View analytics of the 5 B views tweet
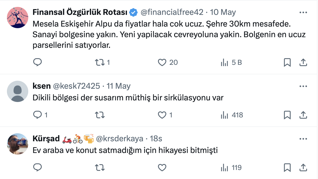Image resolution: width=318 pixels, height=179 pixels. 225,62
